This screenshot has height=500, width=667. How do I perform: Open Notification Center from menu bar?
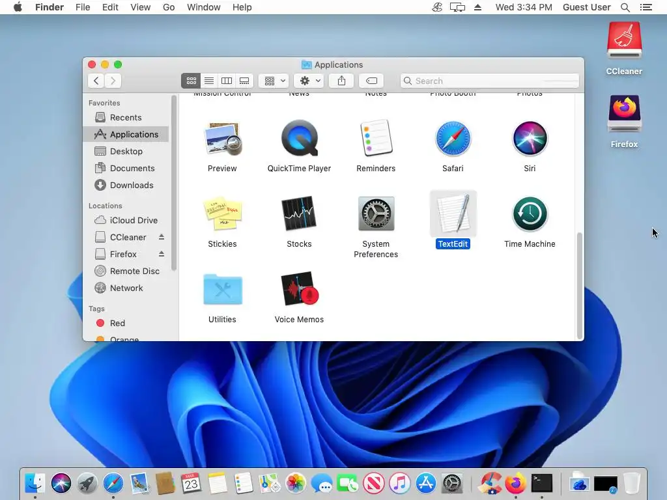coord(646,7)
